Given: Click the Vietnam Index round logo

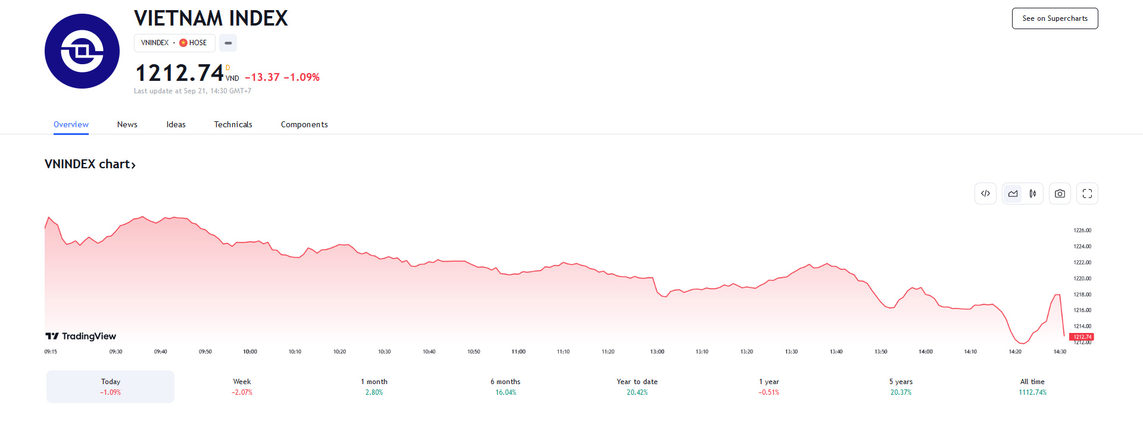Looking at the screenshot, I should 82,51.
